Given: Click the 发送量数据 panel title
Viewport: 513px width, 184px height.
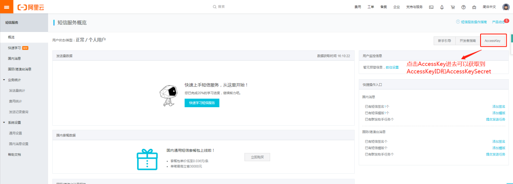Looking at the screenshot, I should [x=65, y=56].
